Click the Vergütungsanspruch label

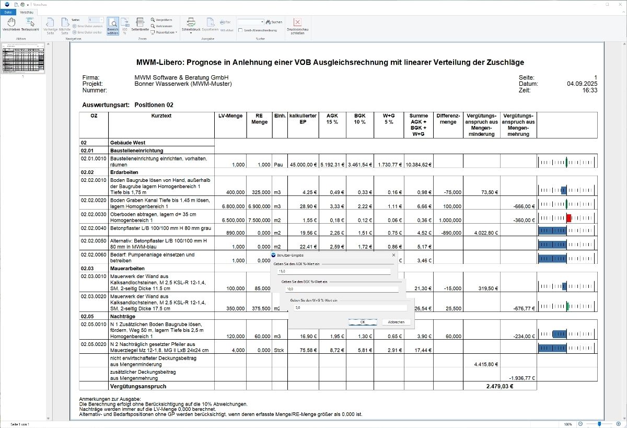click(138, 387)
